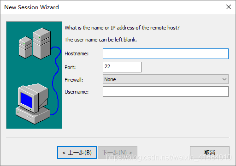Viewport: 236px width, 166px height.
Task: Select the 'Hostname:' label text
Action: [77, 53]
